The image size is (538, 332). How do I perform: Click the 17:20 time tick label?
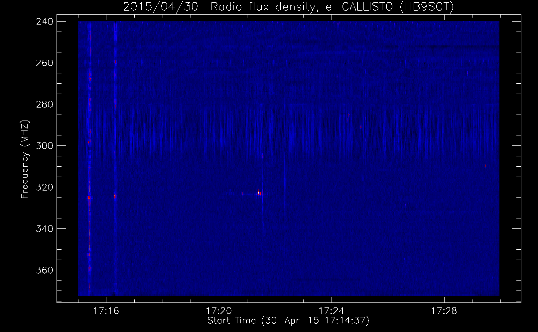219,311
